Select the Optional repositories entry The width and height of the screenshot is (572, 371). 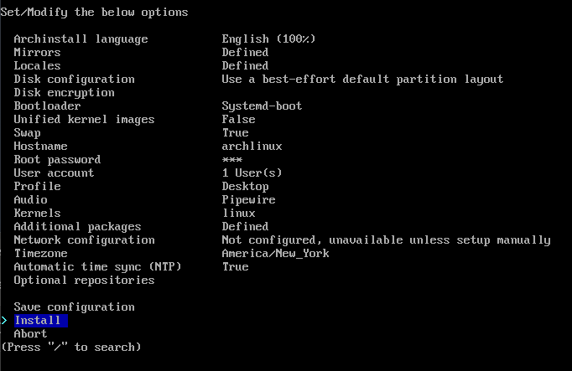(84, 281)
